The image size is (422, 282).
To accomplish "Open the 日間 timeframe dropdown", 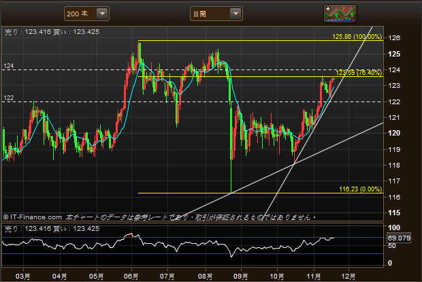I will pyautogui.click(x=216, y=14).
